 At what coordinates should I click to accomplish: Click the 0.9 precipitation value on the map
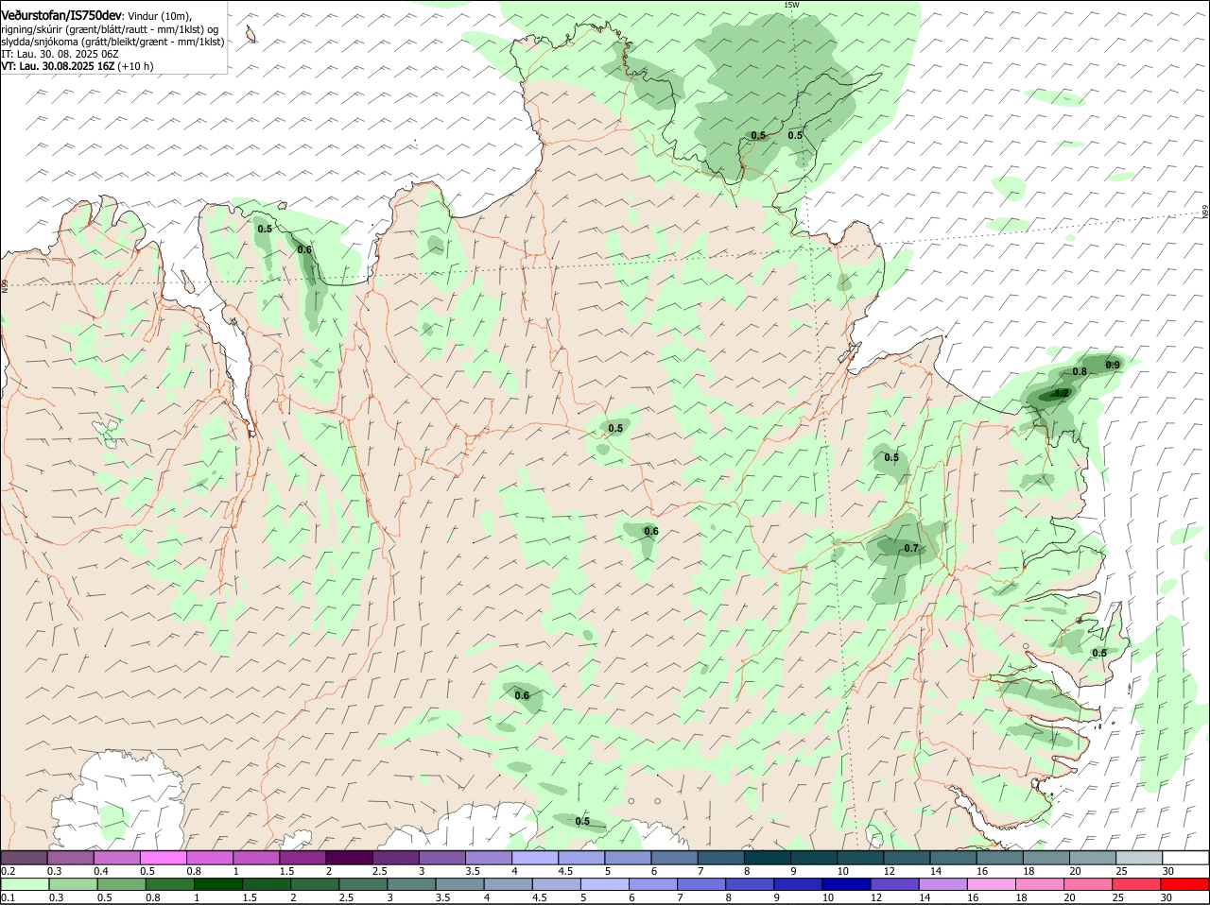tap(1113, 366)
